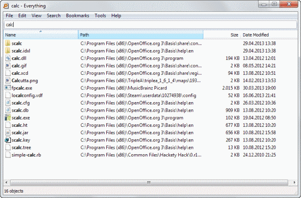301x198 pixels.
Task: Sort results by Name column header
Action: pyautogui.click(x=41, y=35)
